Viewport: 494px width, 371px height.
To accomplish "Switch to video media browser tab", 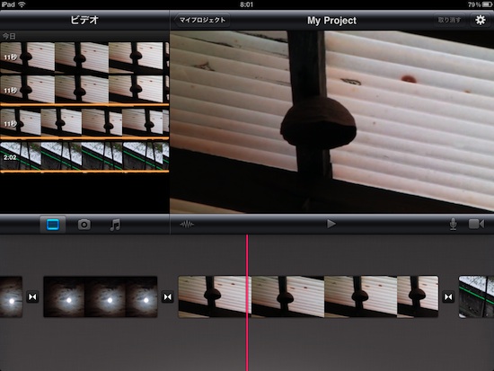I will 53,225.
